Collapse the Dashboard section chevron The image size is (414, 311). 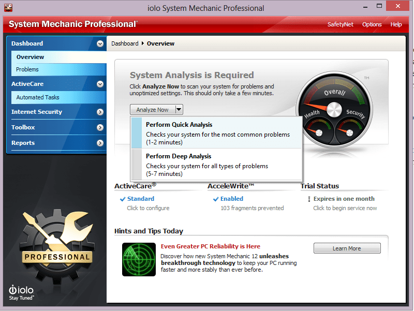coord(100,43)
